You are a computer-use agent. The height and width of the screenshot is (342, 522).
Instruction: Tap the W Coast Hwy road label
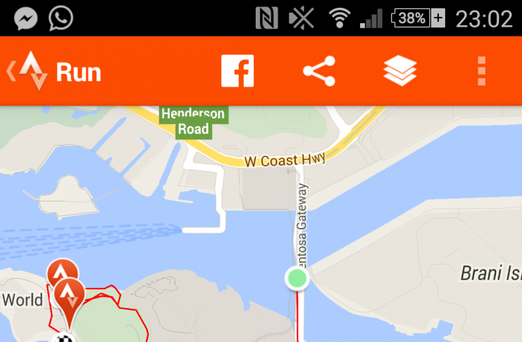(285, 160)
